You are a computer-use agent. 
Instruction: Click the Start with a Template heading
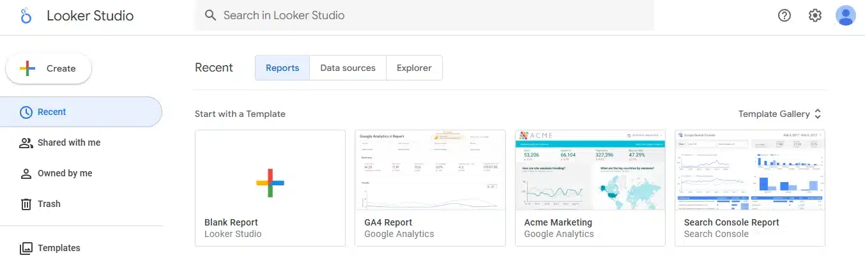[x=240, y=114]
